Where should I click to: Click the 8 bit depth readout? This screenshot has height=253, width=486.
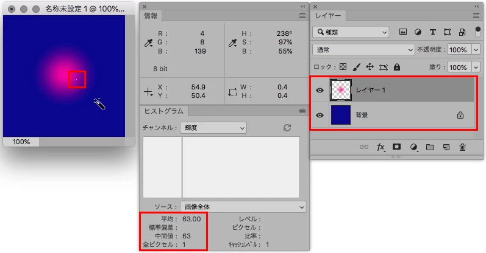coord(160,69)
